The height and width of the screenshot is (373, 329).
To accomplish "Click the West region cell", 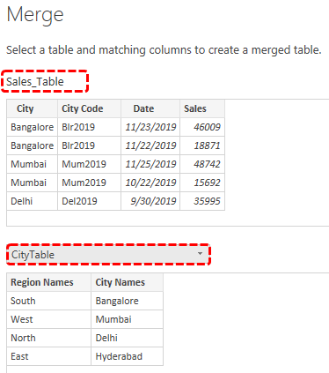I will coord(49,319).
